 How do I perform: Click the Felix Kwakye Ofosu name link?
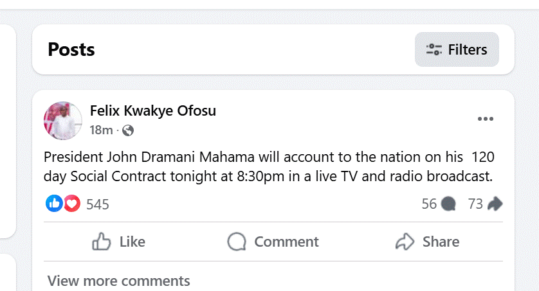pos(153,110)
